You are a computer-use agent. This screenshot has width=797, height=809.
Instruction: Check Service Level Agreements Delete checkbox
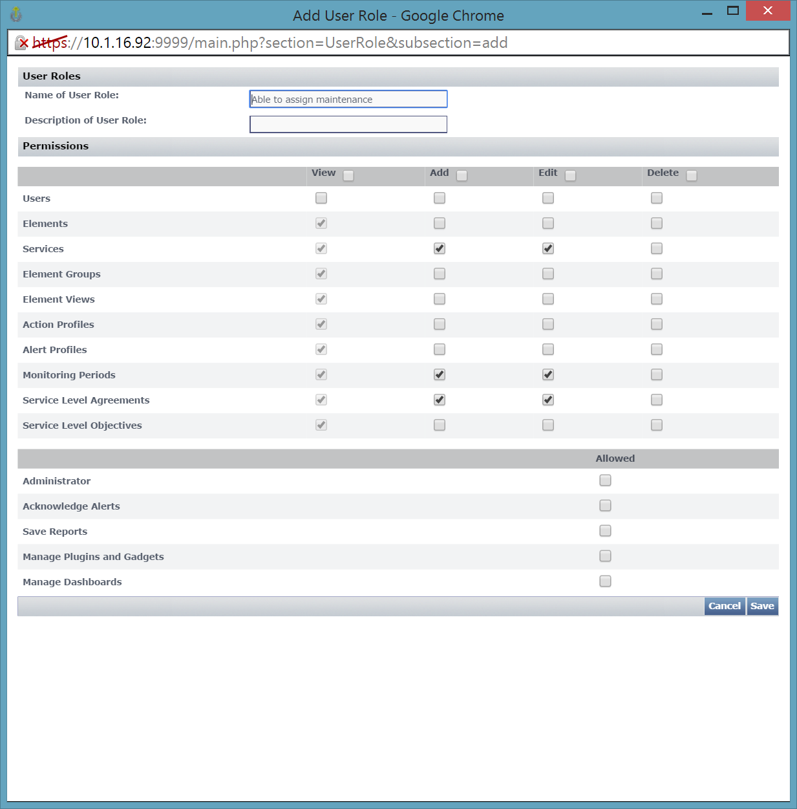tap(657, 400)
